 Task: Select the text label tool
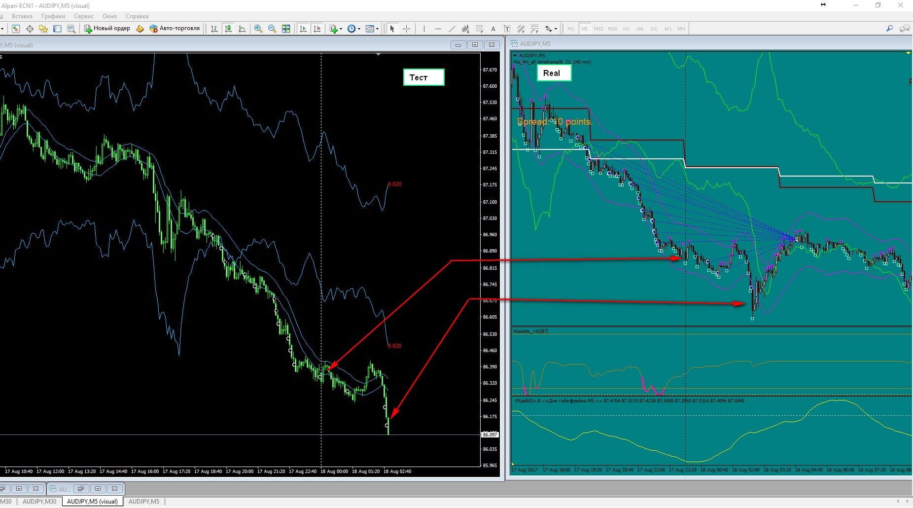pyautogui.click(x=507, y=29)
